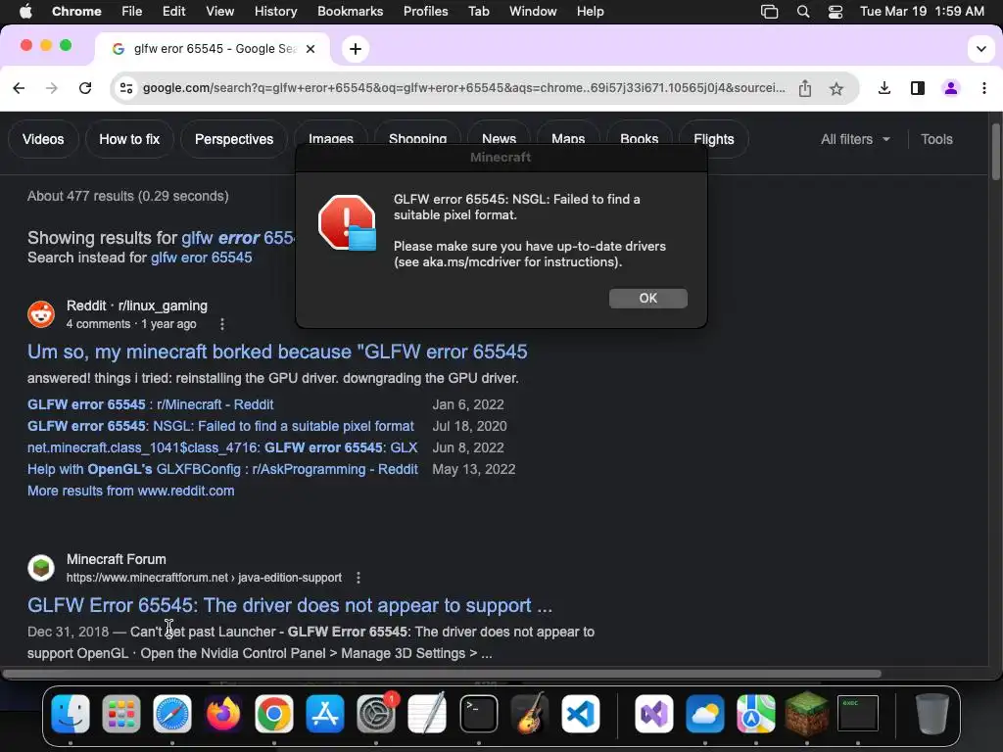Open Spotlight search in menu bar
1003x752 pixels.
[x=803, y=12]
